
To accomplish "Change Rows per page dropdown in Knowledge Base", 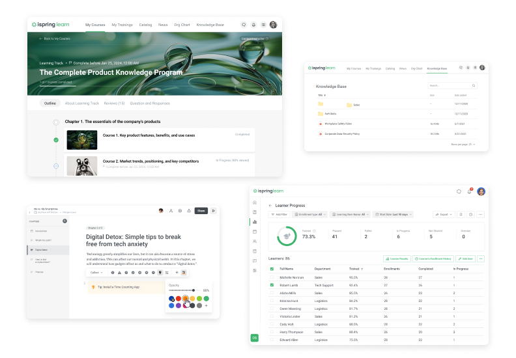I will (x=463, y=145).
